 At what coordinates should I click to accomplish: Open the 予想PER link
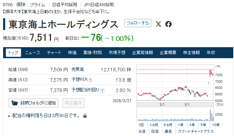(80, 80)
